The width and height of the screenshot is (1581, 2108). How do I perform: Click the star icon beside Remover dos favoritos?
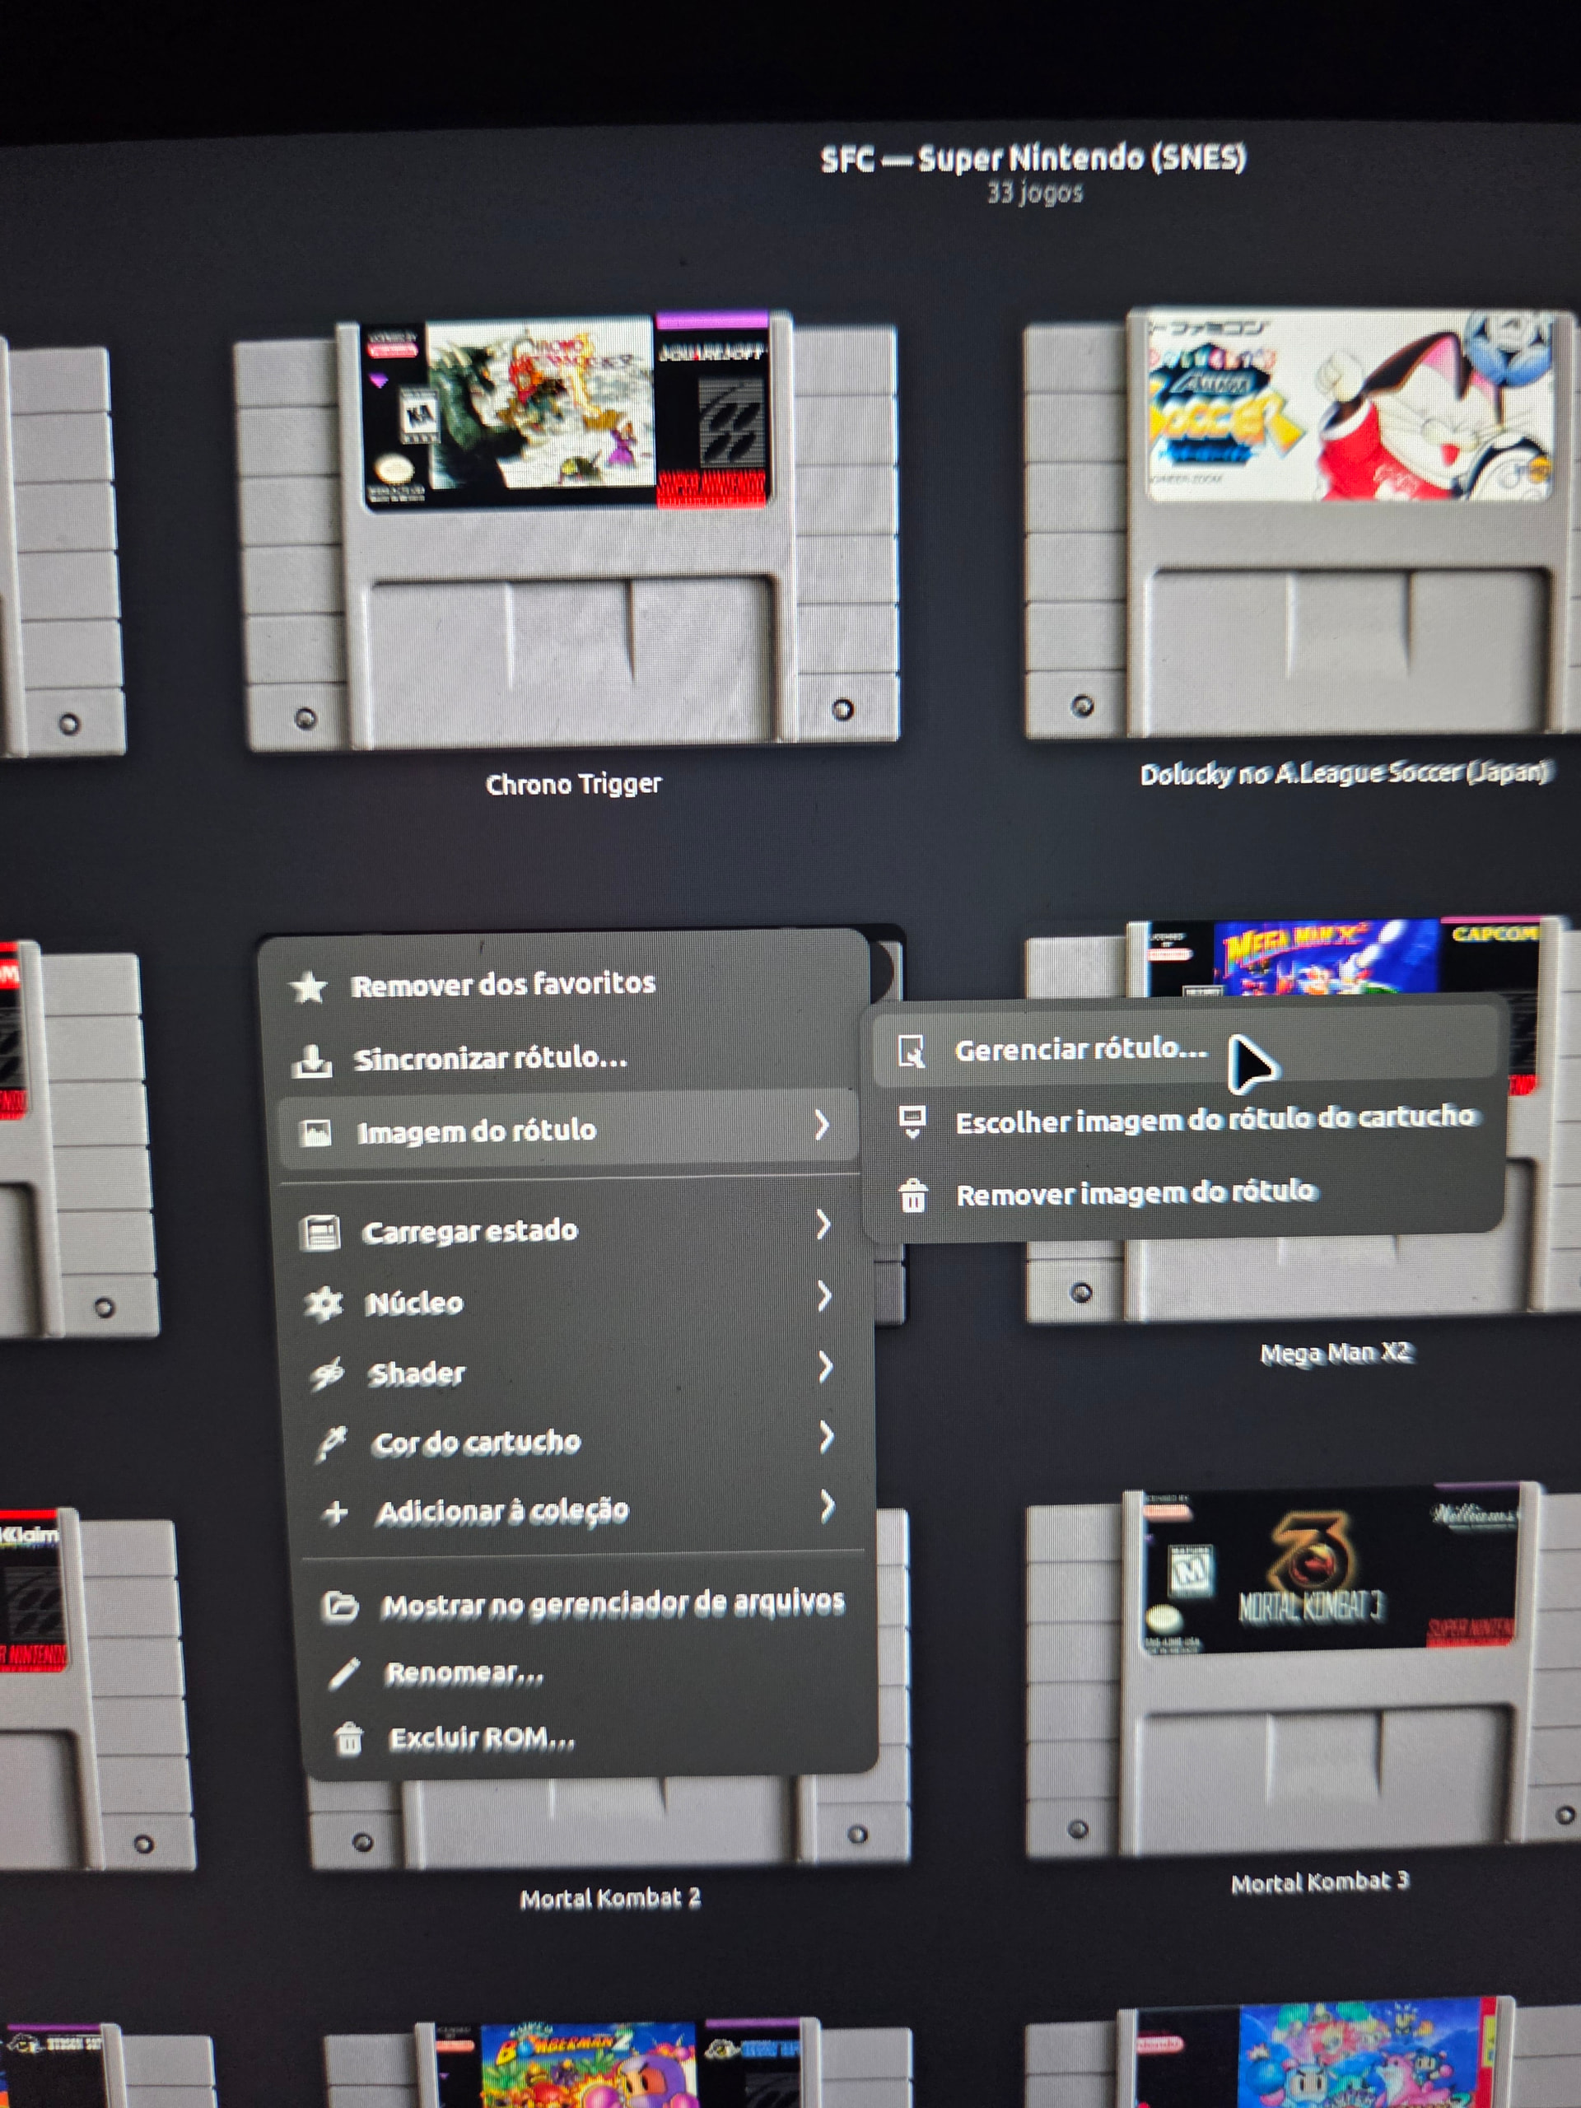tap(309, 986)
